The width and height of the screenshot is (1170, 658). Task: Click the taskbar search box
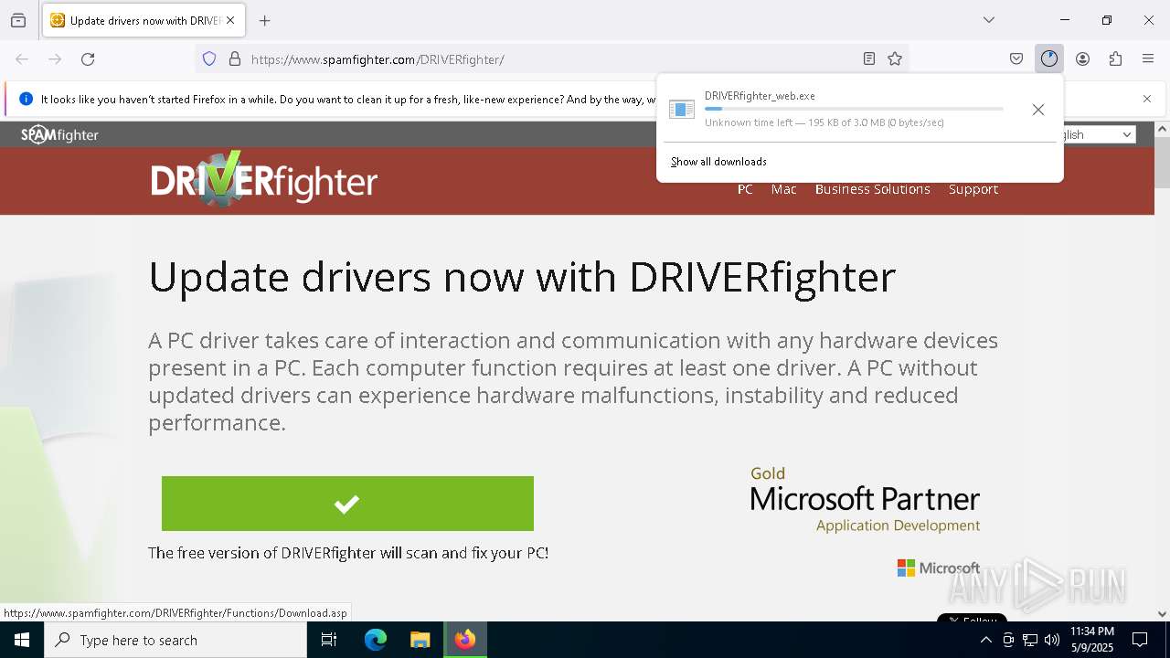coord(175,640)
